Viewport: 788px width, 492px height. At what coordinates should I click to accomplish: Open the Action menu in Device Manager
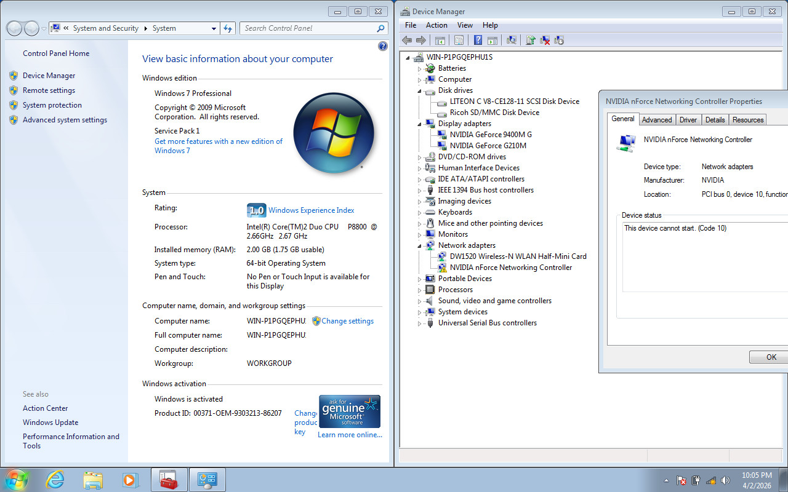(x=436, y=25)
